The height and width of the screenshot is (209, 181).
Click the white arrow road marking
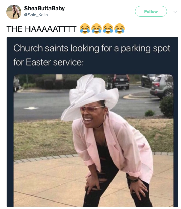tap(32, 108)
